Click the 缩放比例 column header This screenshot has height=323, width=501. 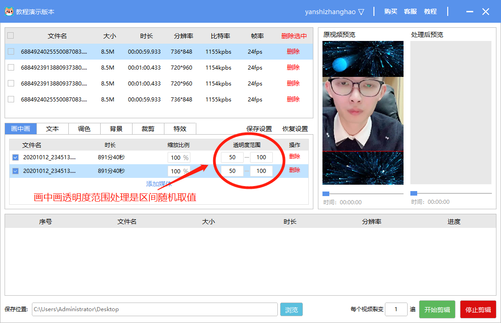[179, 145]
